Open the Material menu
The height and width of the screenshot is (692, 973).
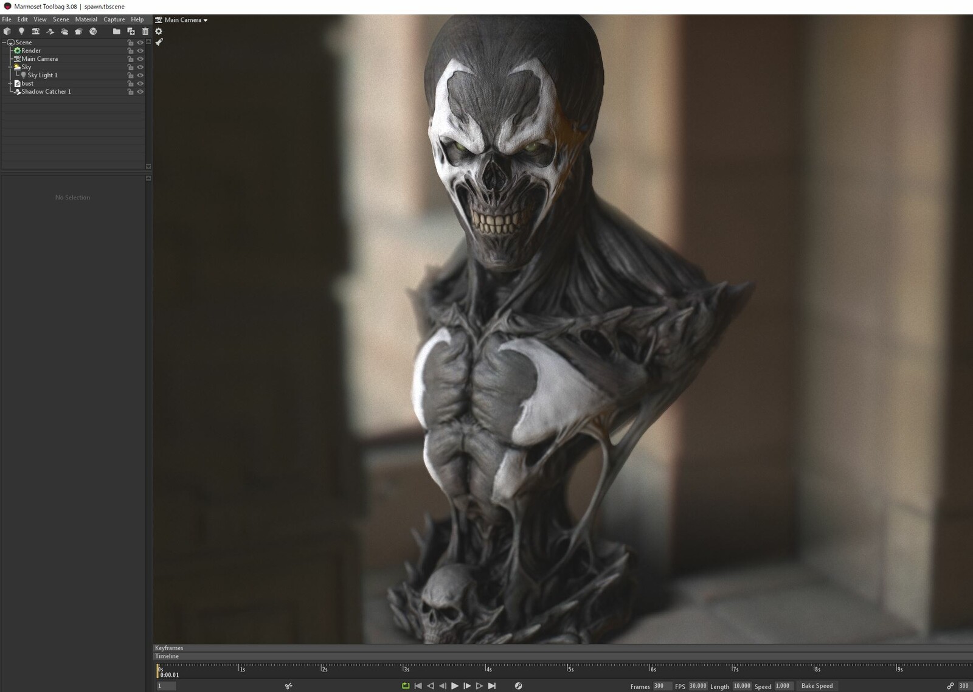(x=86, y=19)
